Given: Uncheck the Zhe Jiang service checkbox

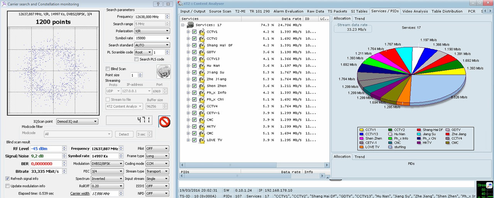Looking at the screenshot, I should [195, 79].
